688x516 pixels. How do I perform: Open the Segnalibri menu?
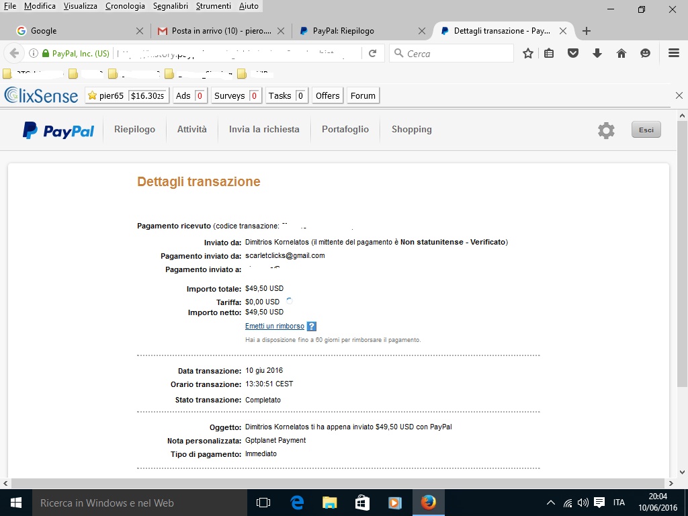pos(171,6)
